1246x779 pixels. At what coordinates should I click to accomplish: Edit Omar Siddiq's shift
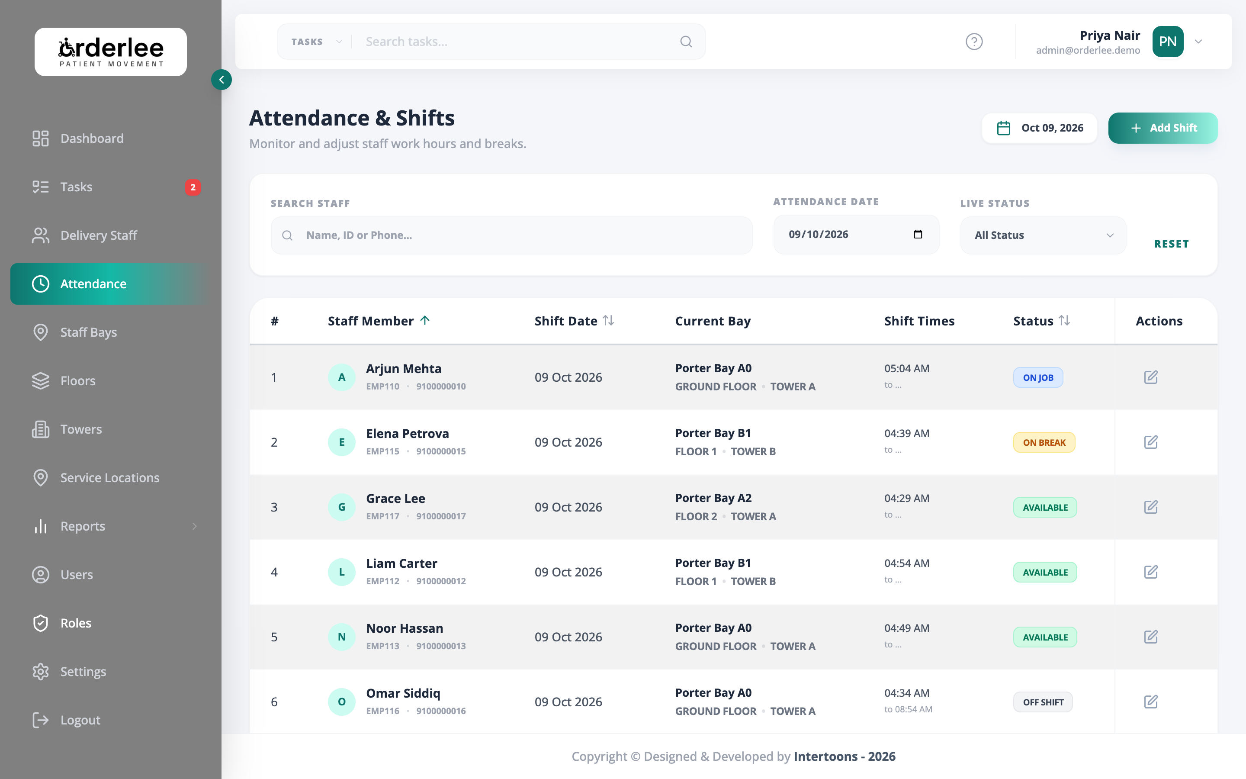click(x=1151, y=702)
